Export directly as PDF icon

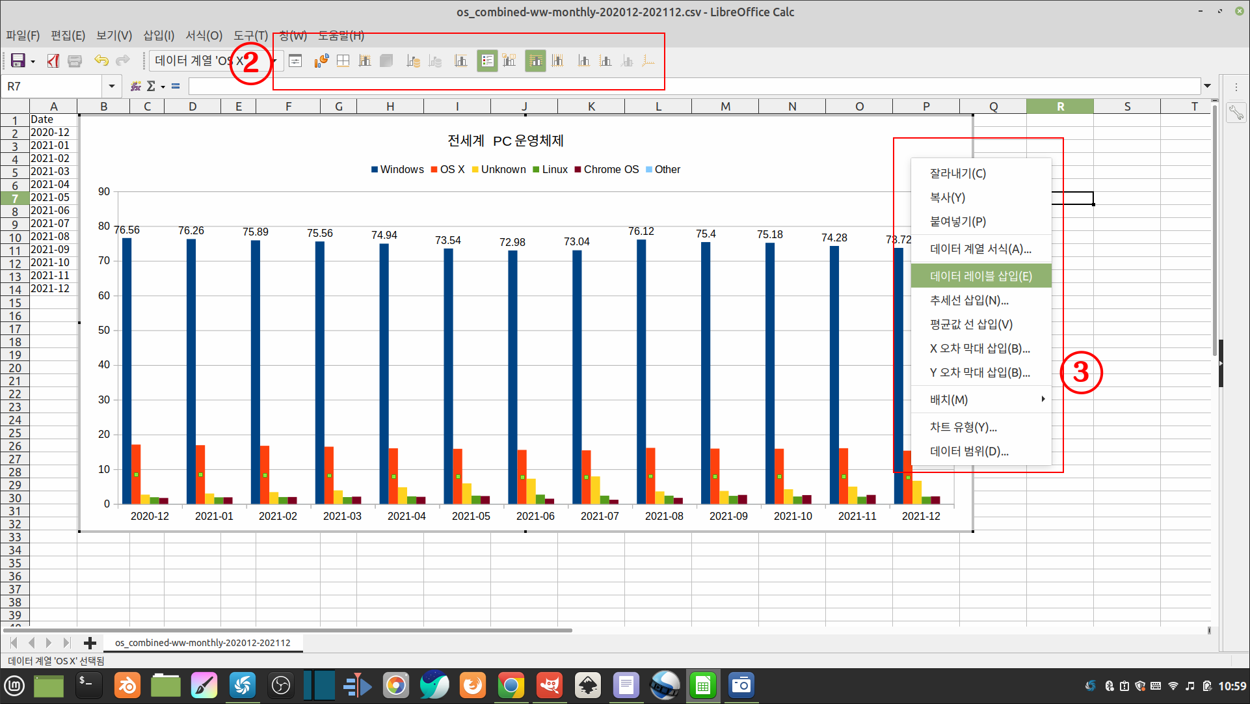(53, 61)
